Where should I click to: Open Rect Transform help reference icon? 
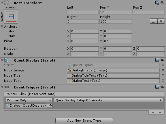(x=157, y=3)
